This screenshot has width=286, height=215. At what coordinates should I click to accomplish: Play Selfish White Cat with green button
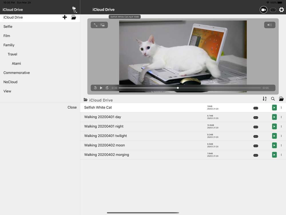click(274, 108)
